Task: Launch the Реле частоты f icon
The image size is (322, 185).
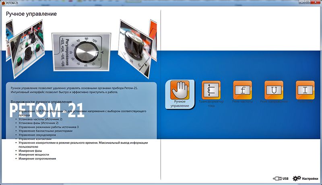Action: [243, 90]
